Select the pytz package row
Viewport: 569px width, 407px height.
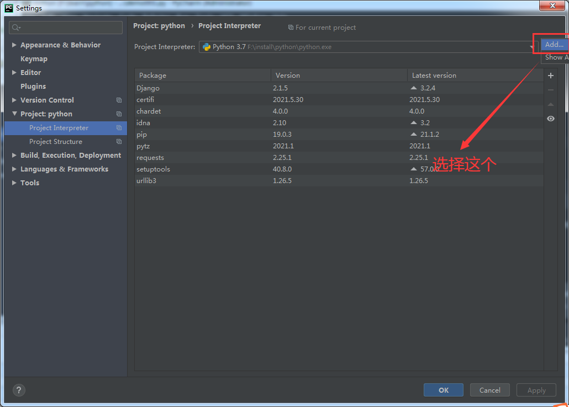339,146
